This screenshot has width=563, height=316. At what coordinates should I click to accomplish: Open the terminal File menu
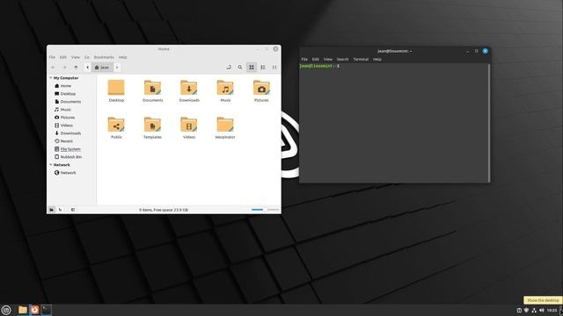[x=304, y=59]
